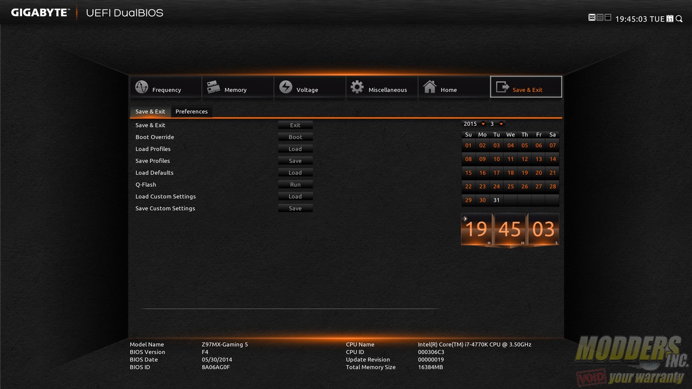692x389 pixels.
Task: Select date 18 in calendar
Action: click(x=510, y=173)
